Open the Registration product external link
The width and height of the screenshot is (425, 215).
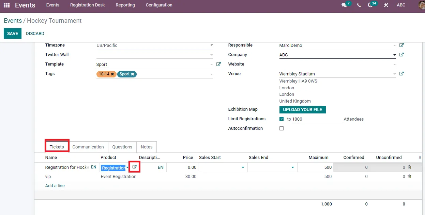click(134, 167)
